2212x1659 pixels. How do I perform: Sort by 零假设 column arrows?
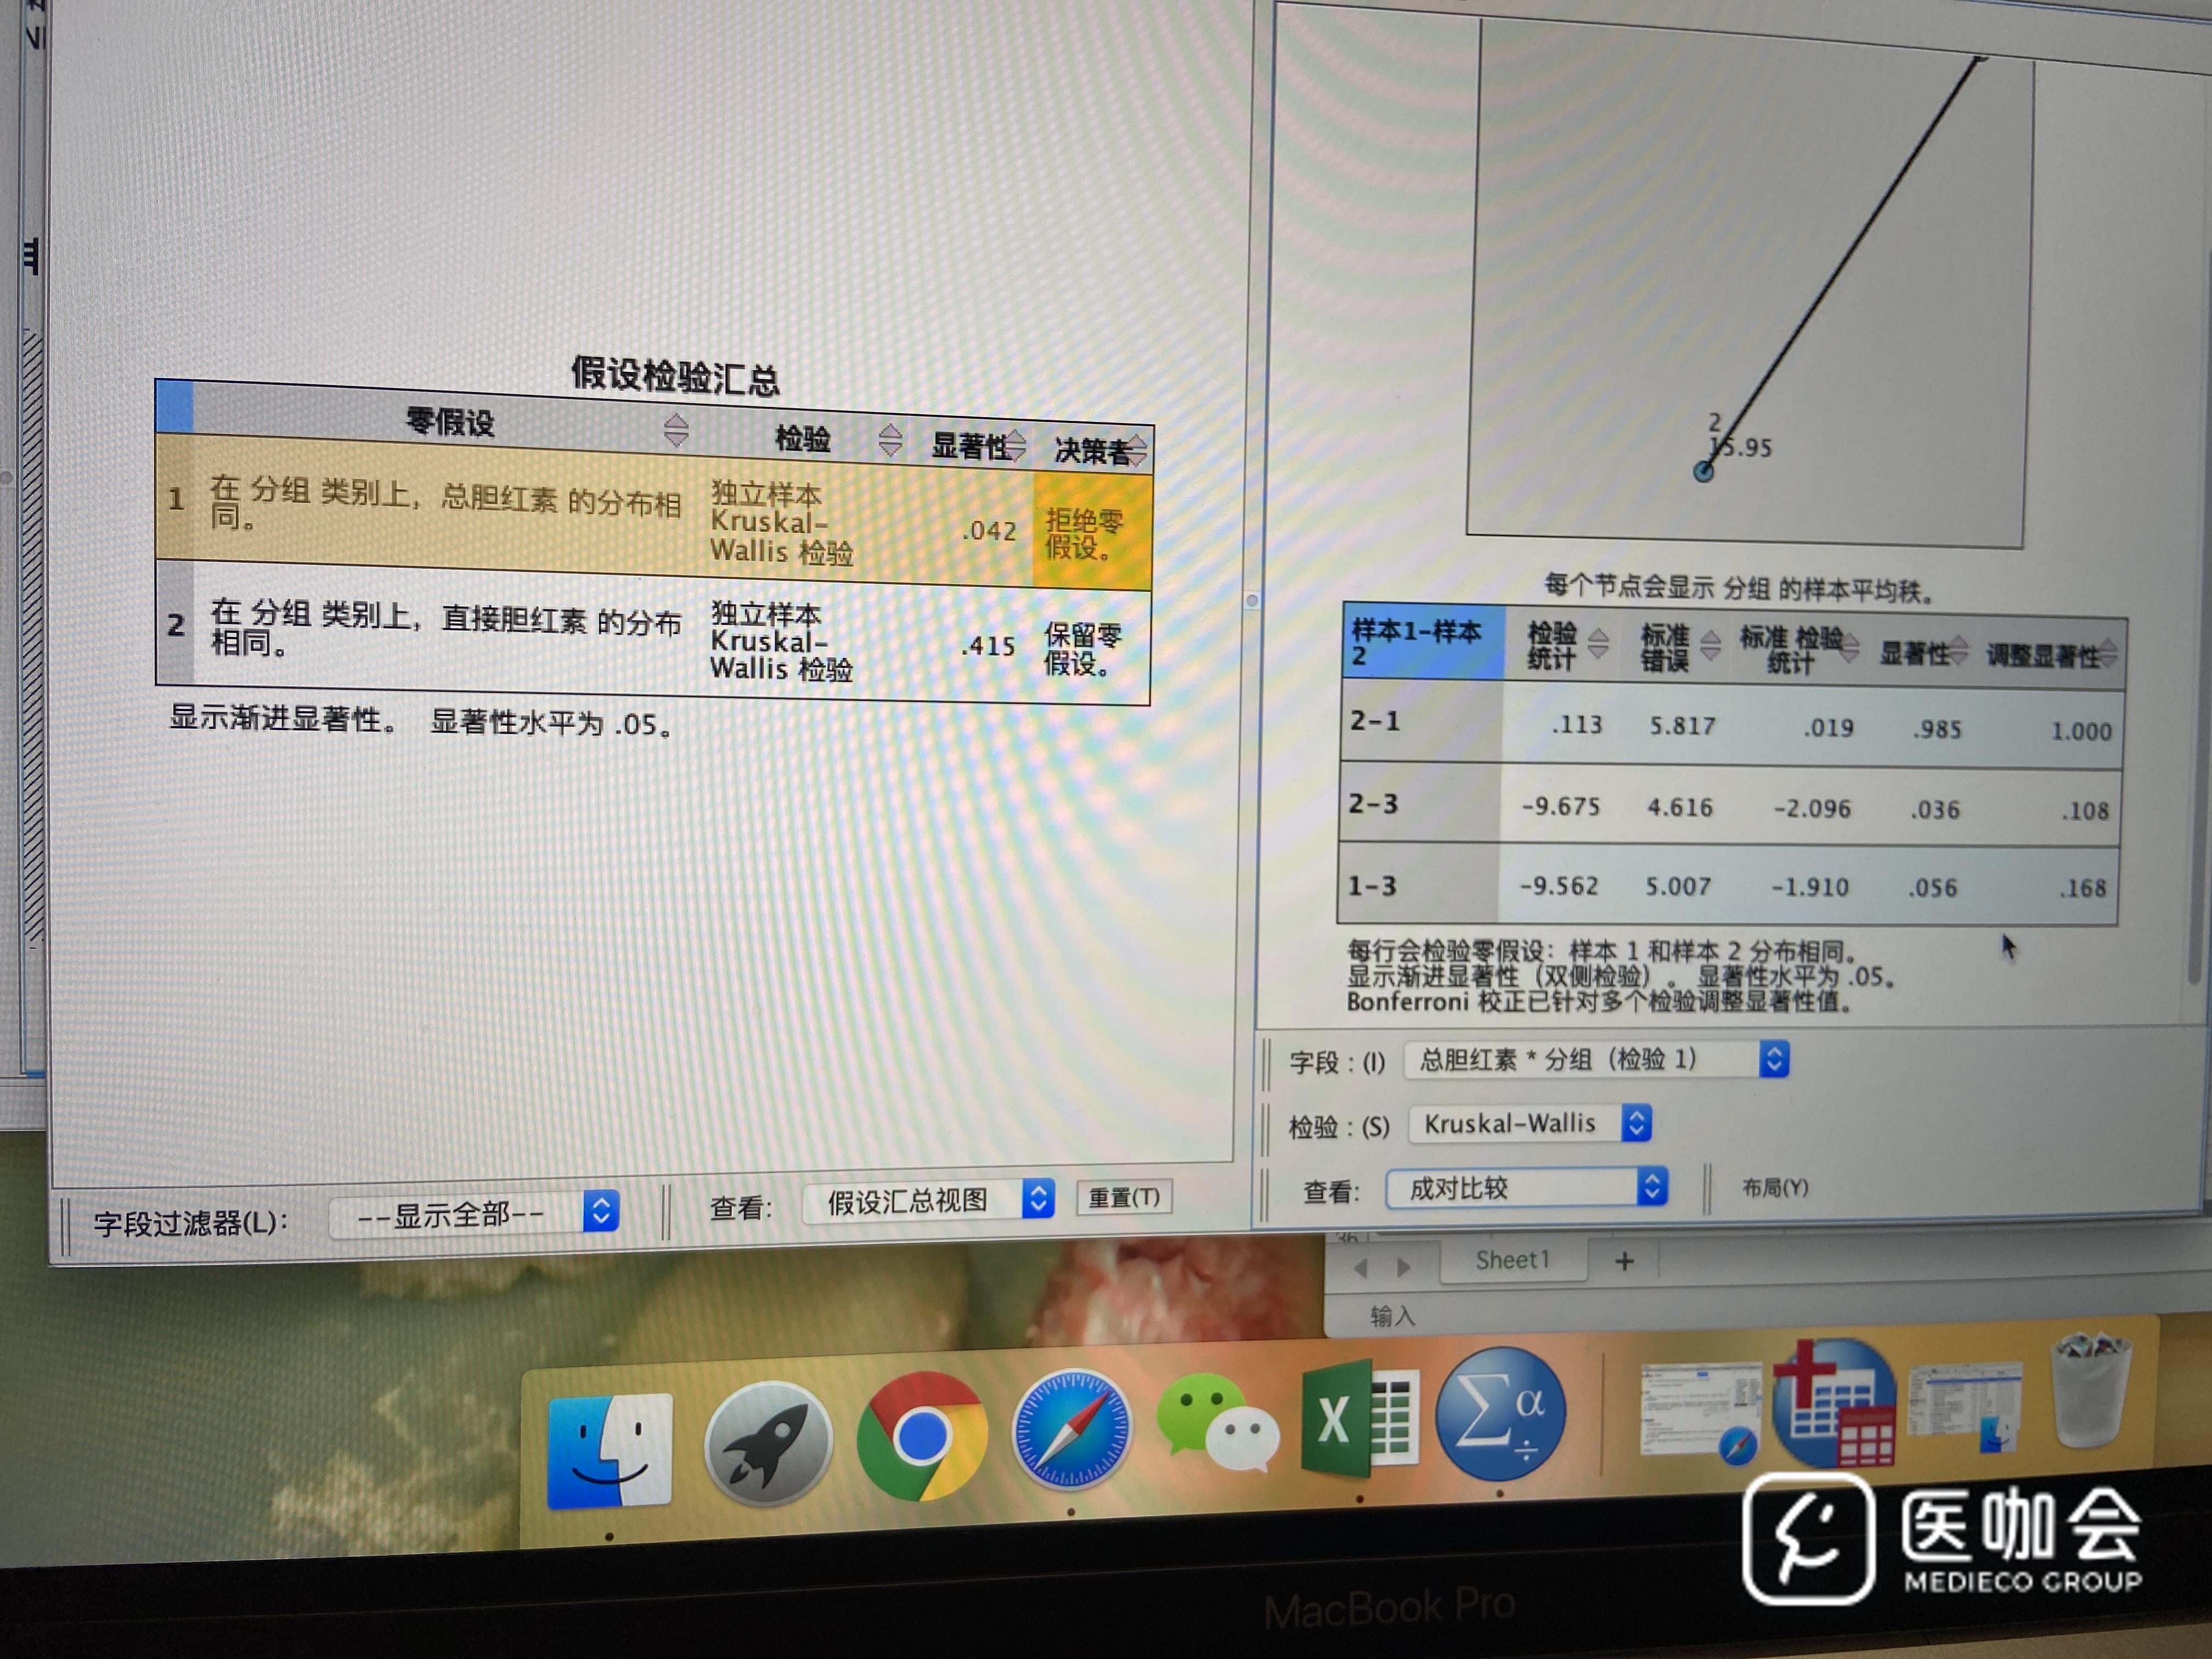tap(676, 430)
